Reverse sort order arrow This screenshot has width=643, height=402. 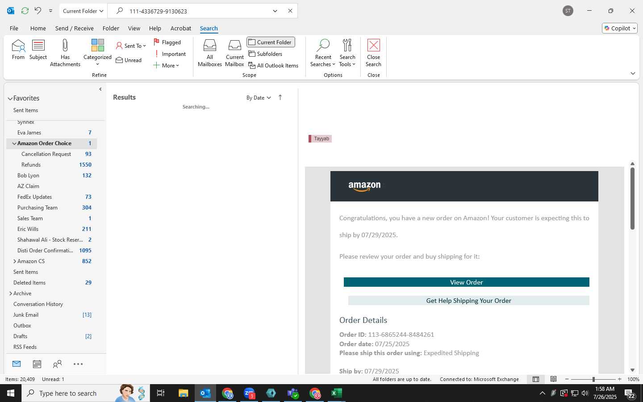tap(280, 97)
